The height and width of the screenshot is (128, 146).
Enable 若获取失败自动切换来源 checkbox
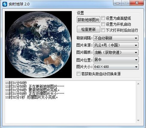[x=78, y=74]
